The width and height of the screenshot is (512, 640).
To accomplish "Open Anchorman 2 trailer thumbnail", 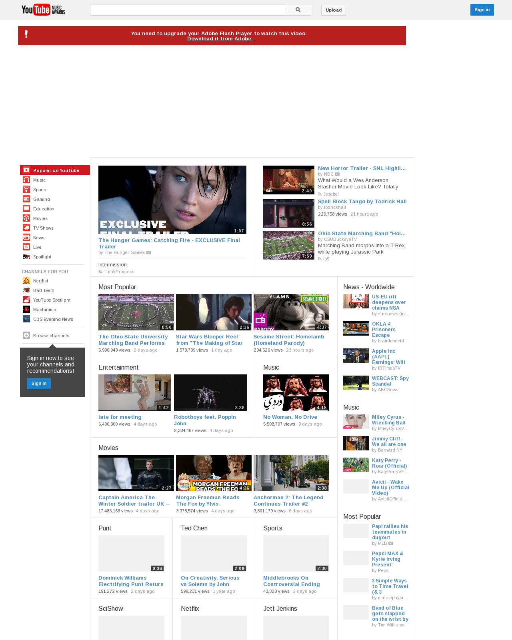I will [291, 473].
